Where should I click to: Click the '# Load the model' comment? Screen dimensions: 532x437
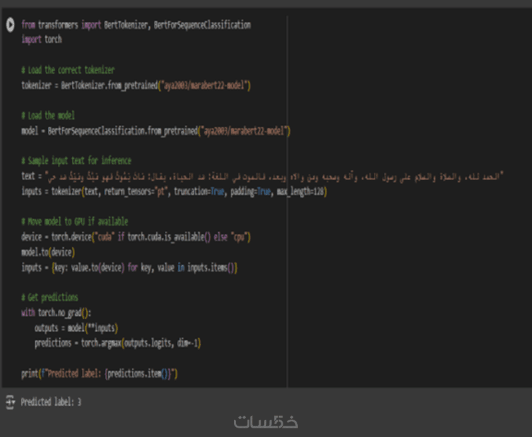pos(48,115)
